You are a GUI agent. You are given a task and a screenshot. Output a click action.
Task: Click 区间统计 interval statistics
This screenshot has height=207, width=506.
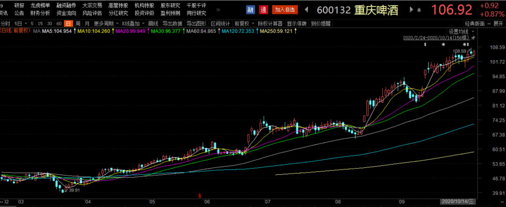(220, 23)
